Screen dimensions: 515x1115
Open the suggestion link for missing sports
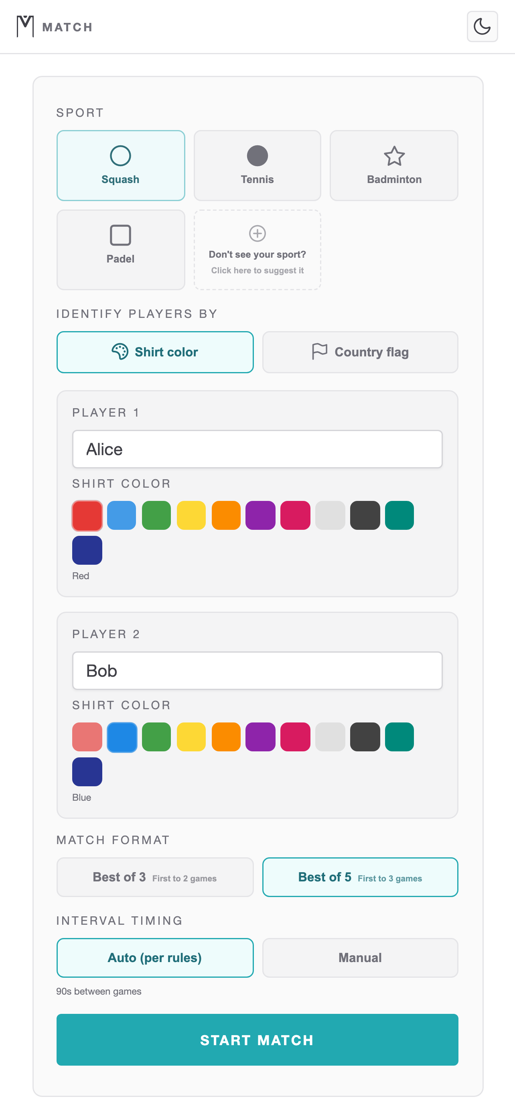[257, 270]
